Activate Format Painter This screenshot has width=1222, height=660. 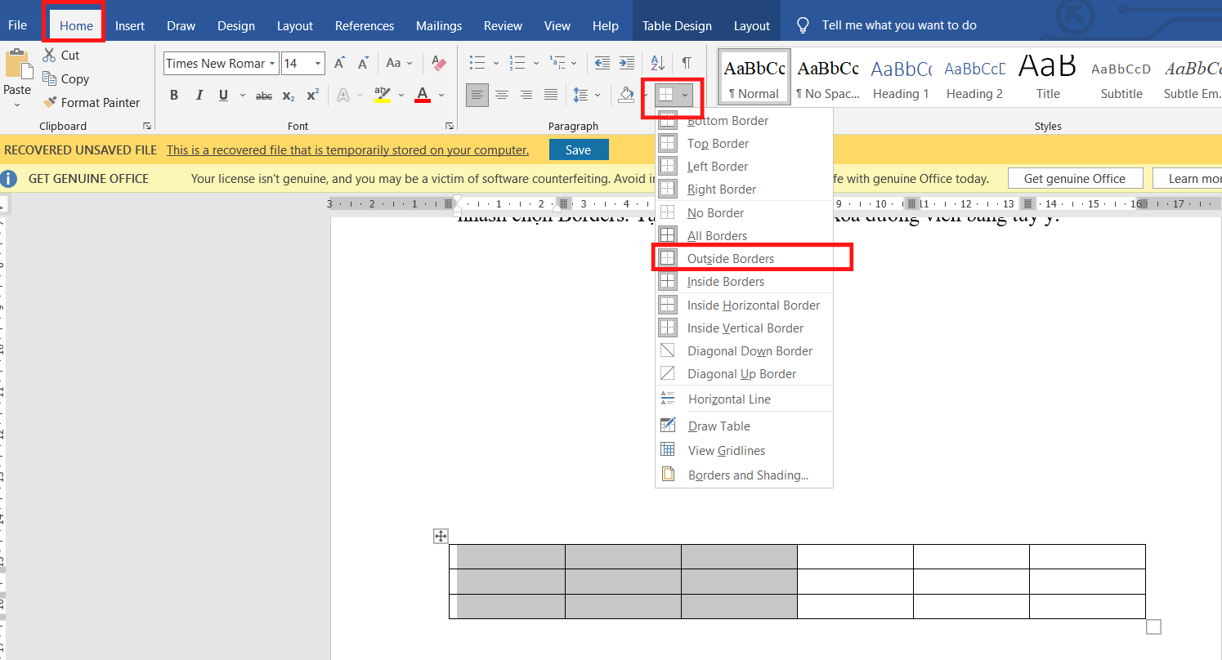tap(92, 102)
